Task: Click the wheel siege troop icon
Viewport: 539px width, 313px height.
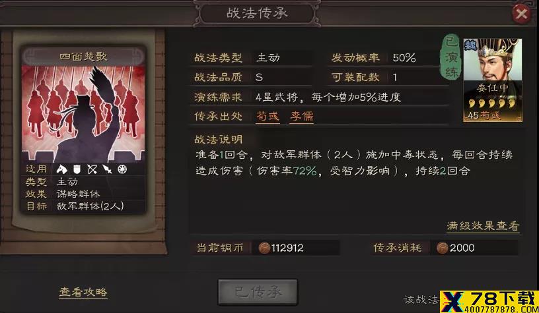Action: 122,169
